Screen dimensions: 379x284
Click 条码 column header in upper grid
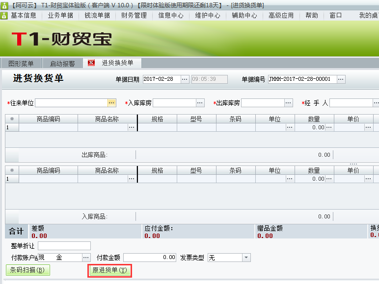coord(236,119)
